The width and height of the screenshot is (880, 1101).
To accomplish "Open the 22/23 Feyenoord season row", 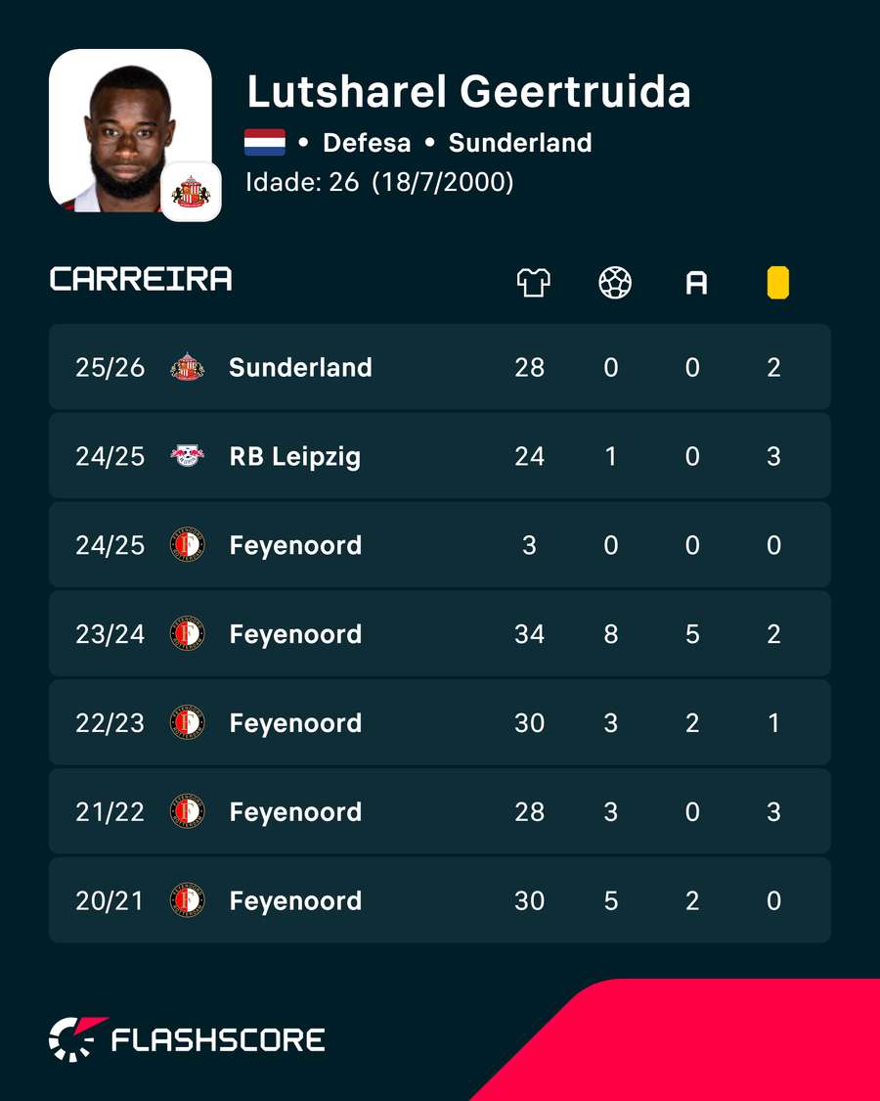I will coord(440,722).
